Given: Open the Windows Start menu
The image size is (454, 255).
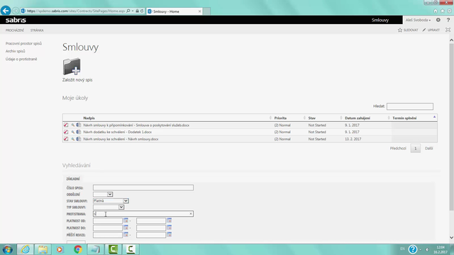Looking at the screenshot, I should tap(7, 249).
